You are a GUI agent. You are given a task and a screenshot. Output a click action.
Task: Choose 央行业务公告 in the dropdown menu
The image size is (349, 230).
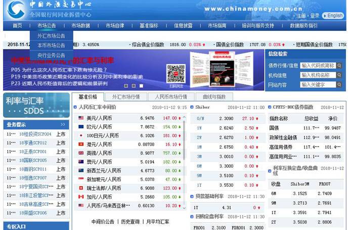(51, 55)
